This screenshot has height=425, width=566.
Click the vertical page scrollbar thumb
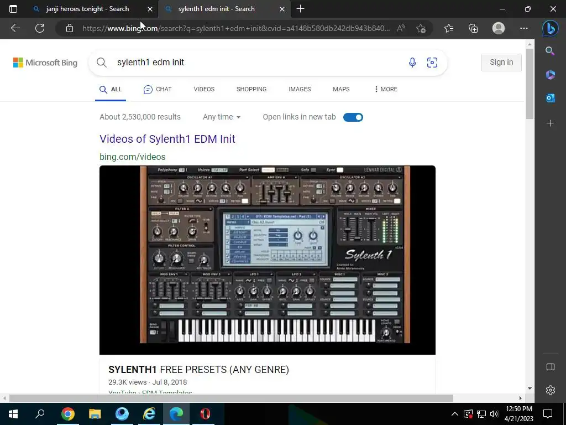tap(530, 84)
